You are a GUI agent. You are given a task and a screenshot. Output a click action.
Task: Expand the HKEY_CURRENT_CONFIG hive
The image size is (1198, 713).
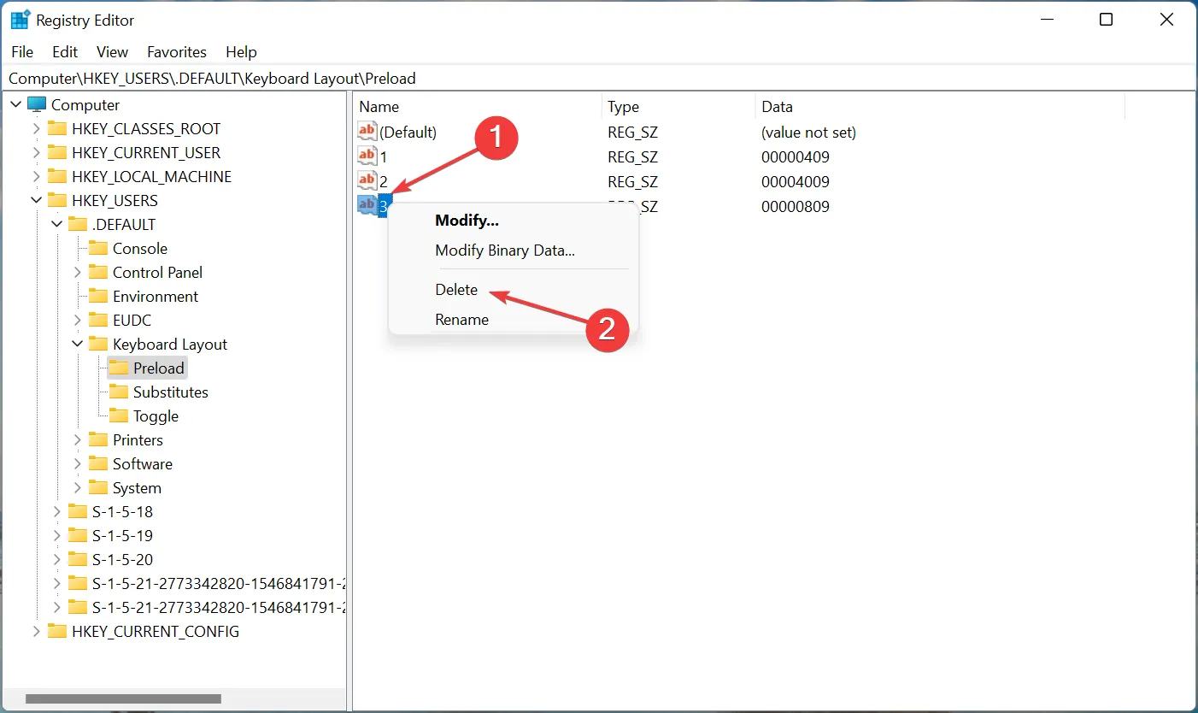pos(36,631)
